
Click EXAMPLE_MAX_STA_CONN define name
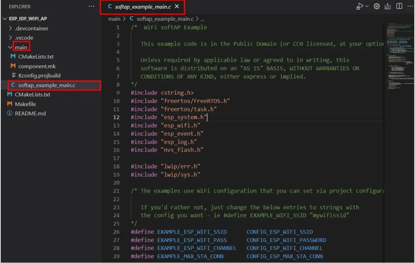click(x=190, y=257)
